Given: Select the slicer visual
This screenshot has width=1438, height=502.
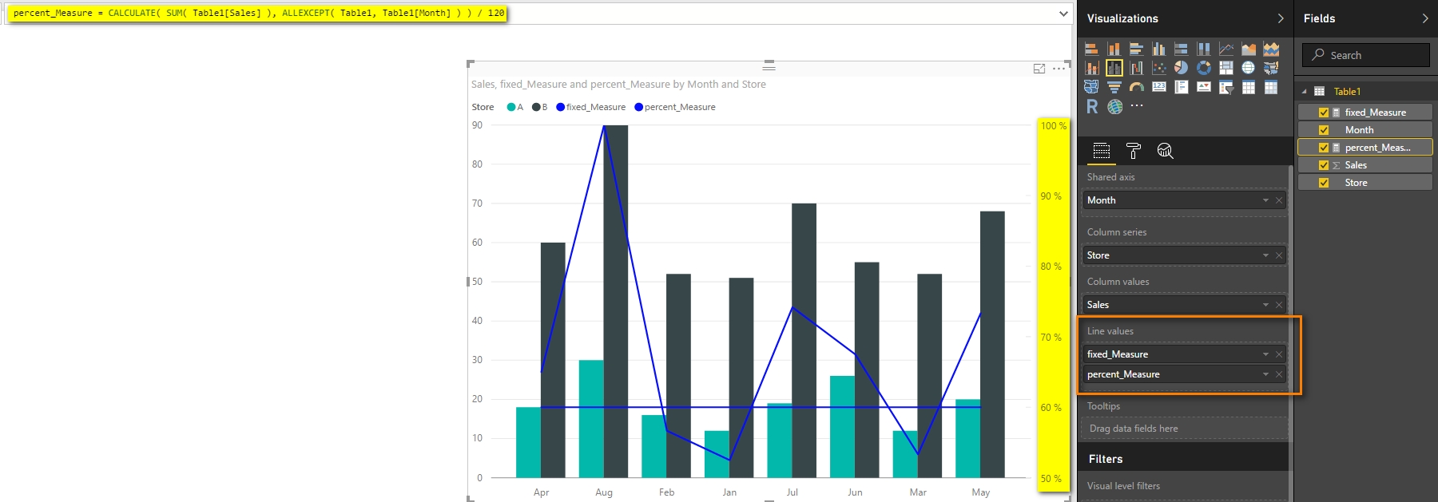Looking at the screenshot, I should (1225, 87).
